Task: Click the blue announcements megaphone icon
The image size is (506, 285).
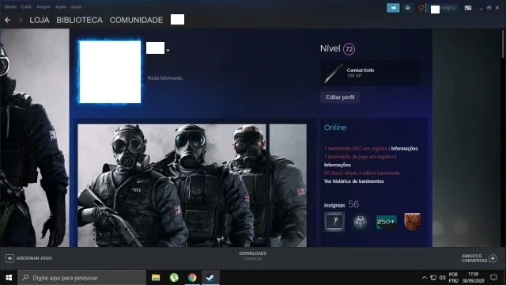Action: (393, 8)
